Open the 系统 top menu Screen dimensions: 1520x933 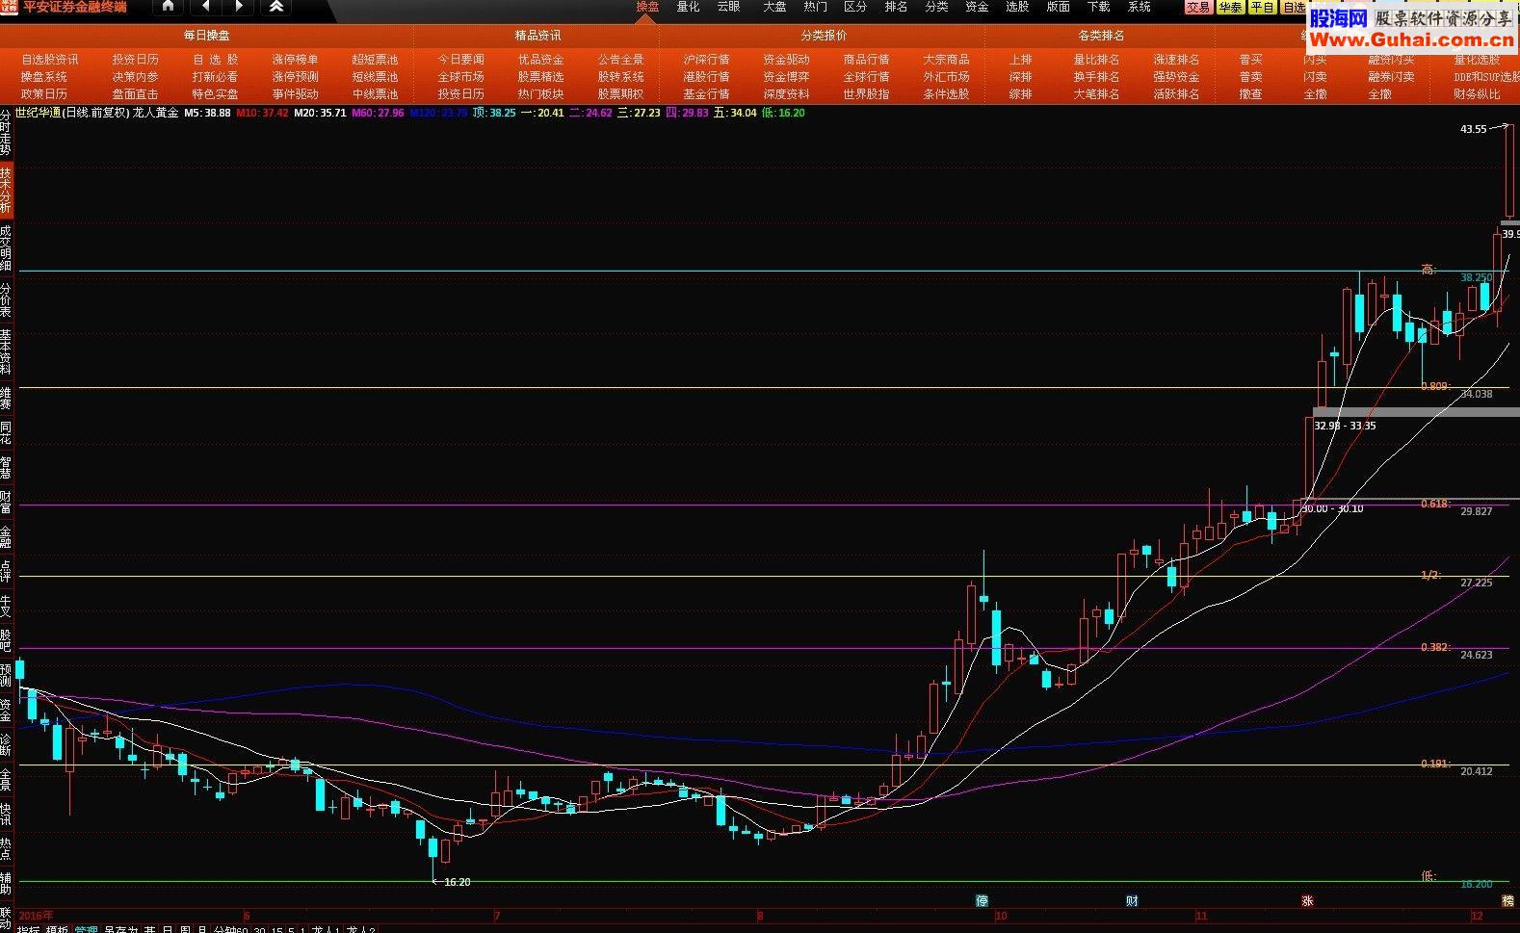point(1140,7)
